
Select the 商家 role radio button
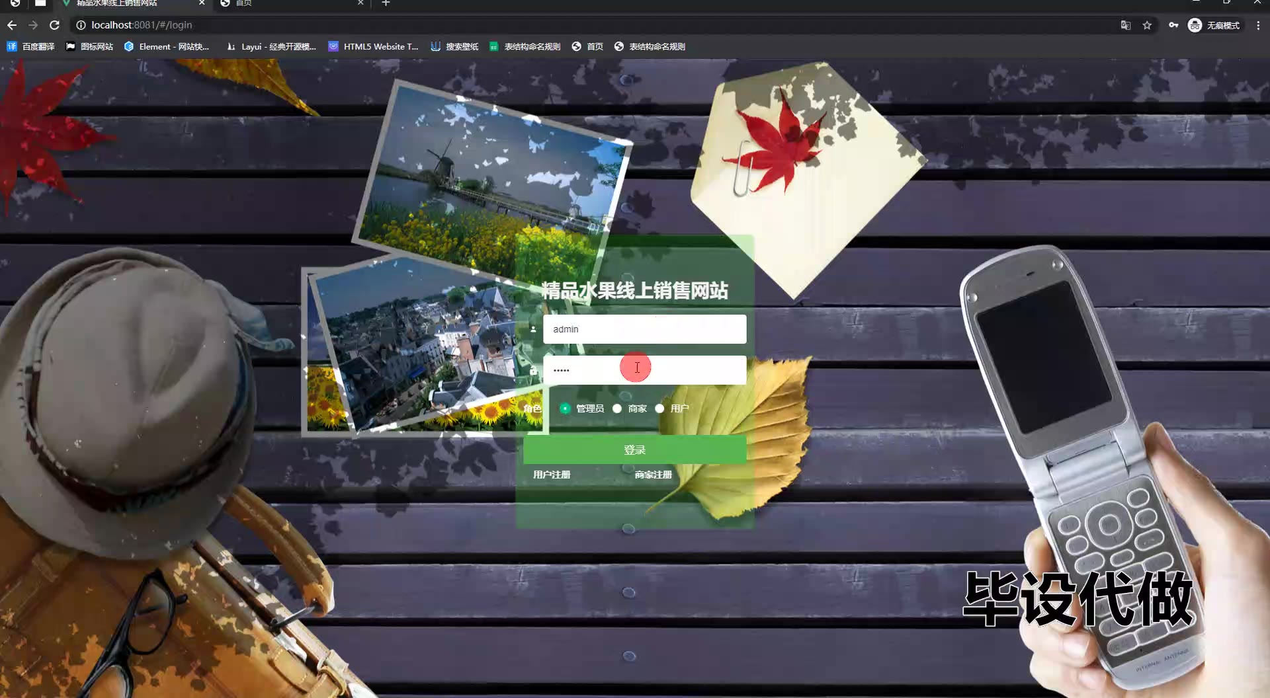tap(617, 408)
